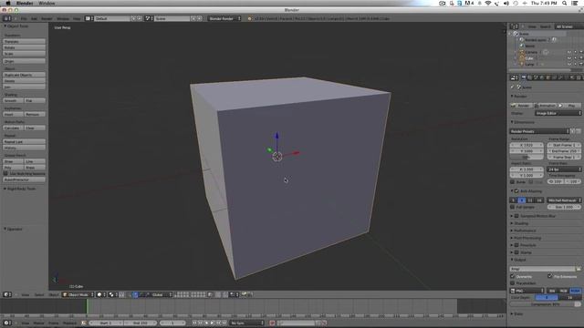Open the 24 fps frame rate dropdown
Screen dimensions: 584x328
click(564, 169)
